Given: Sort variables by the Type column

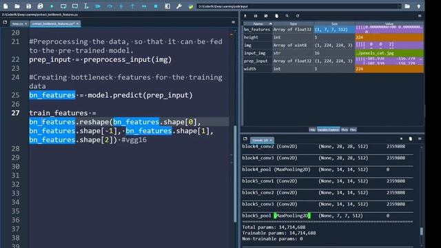Looking at the screenshot, I should 293,24.
